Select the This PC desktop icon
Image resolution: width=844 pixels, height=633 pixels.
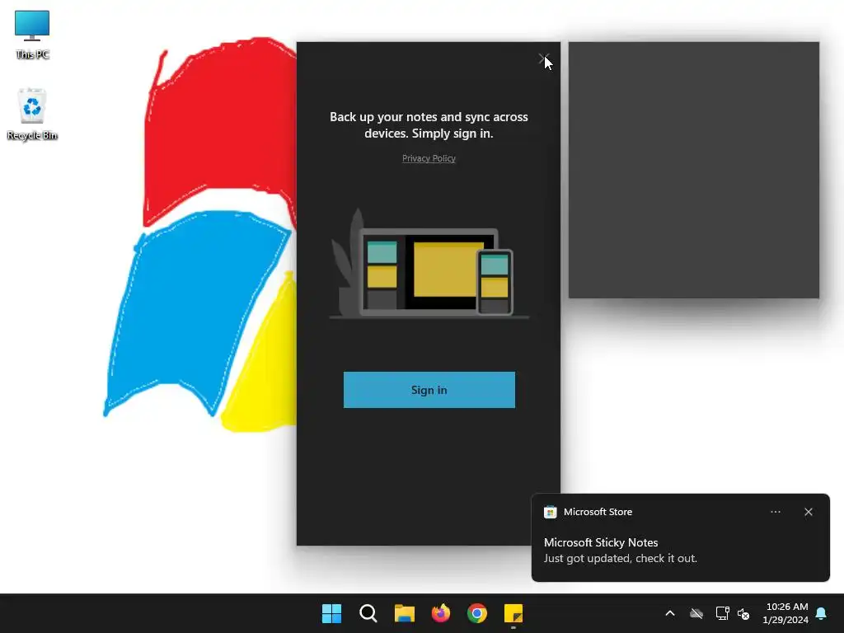32,35
